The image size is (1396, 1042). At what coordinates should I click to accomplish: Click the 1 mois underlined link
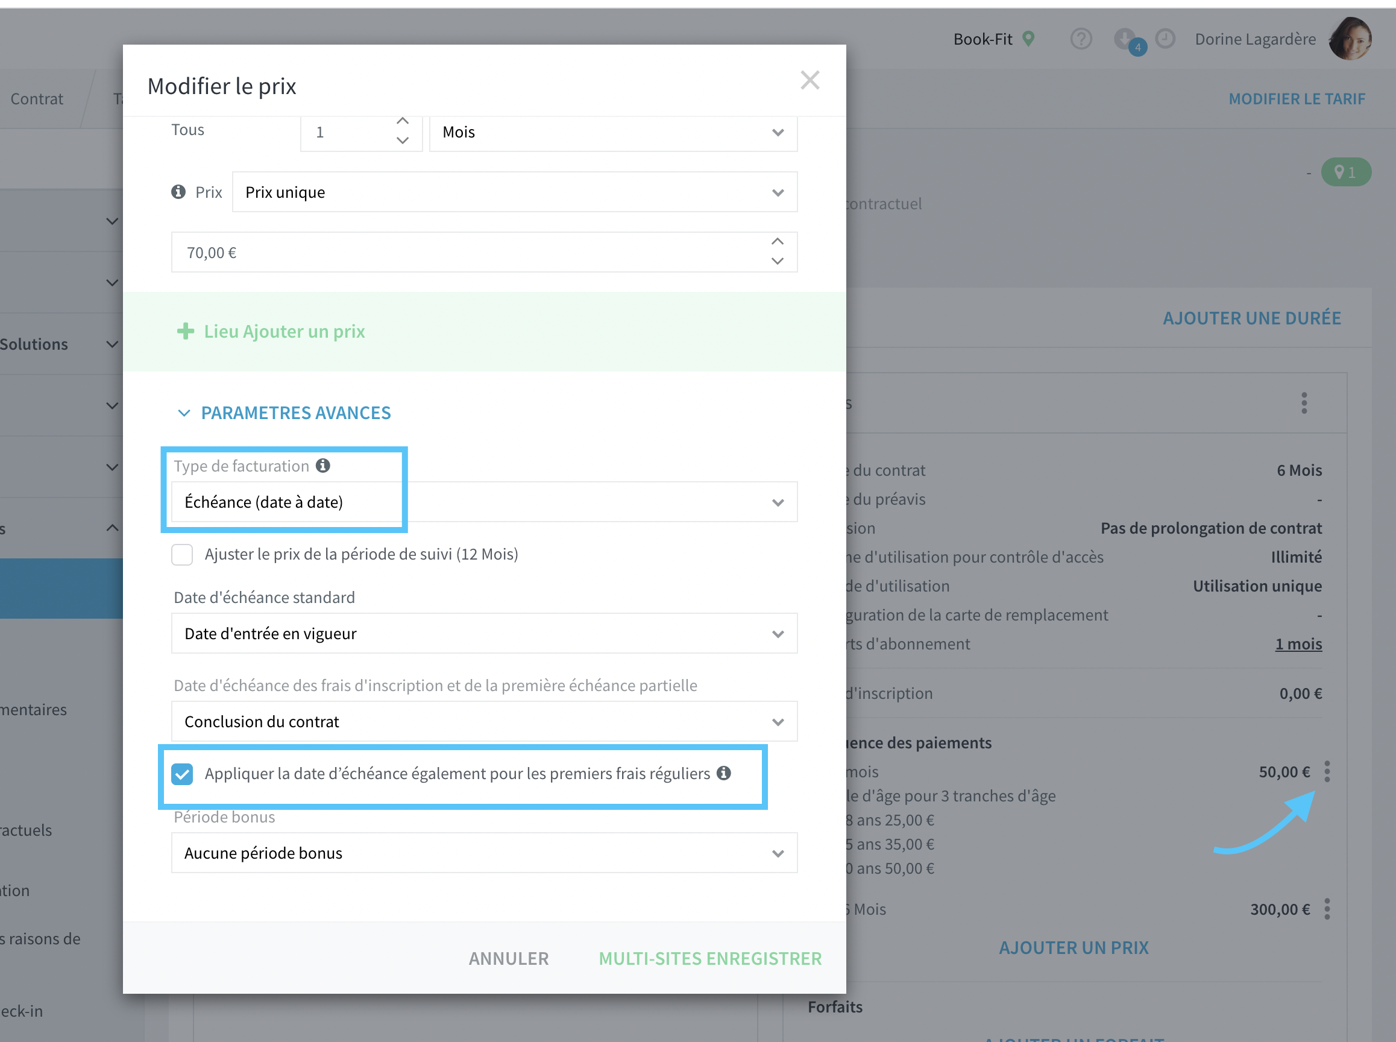point(1298,644)
